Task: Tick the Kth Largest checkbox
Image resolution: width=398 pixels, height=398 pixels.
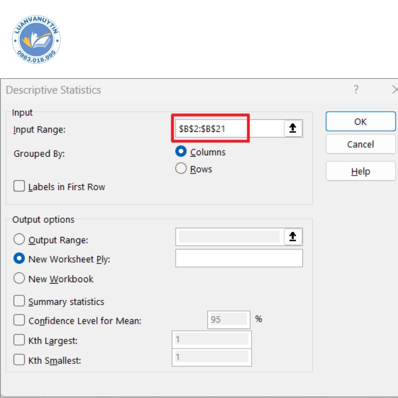Action: point(19,341)
